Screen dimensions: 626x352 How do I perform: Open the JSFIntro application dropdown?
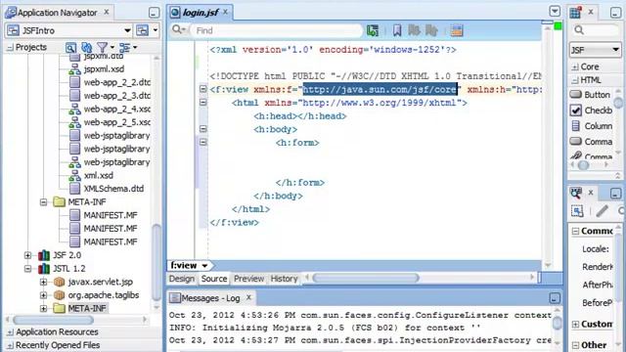(x=127, y=30)
